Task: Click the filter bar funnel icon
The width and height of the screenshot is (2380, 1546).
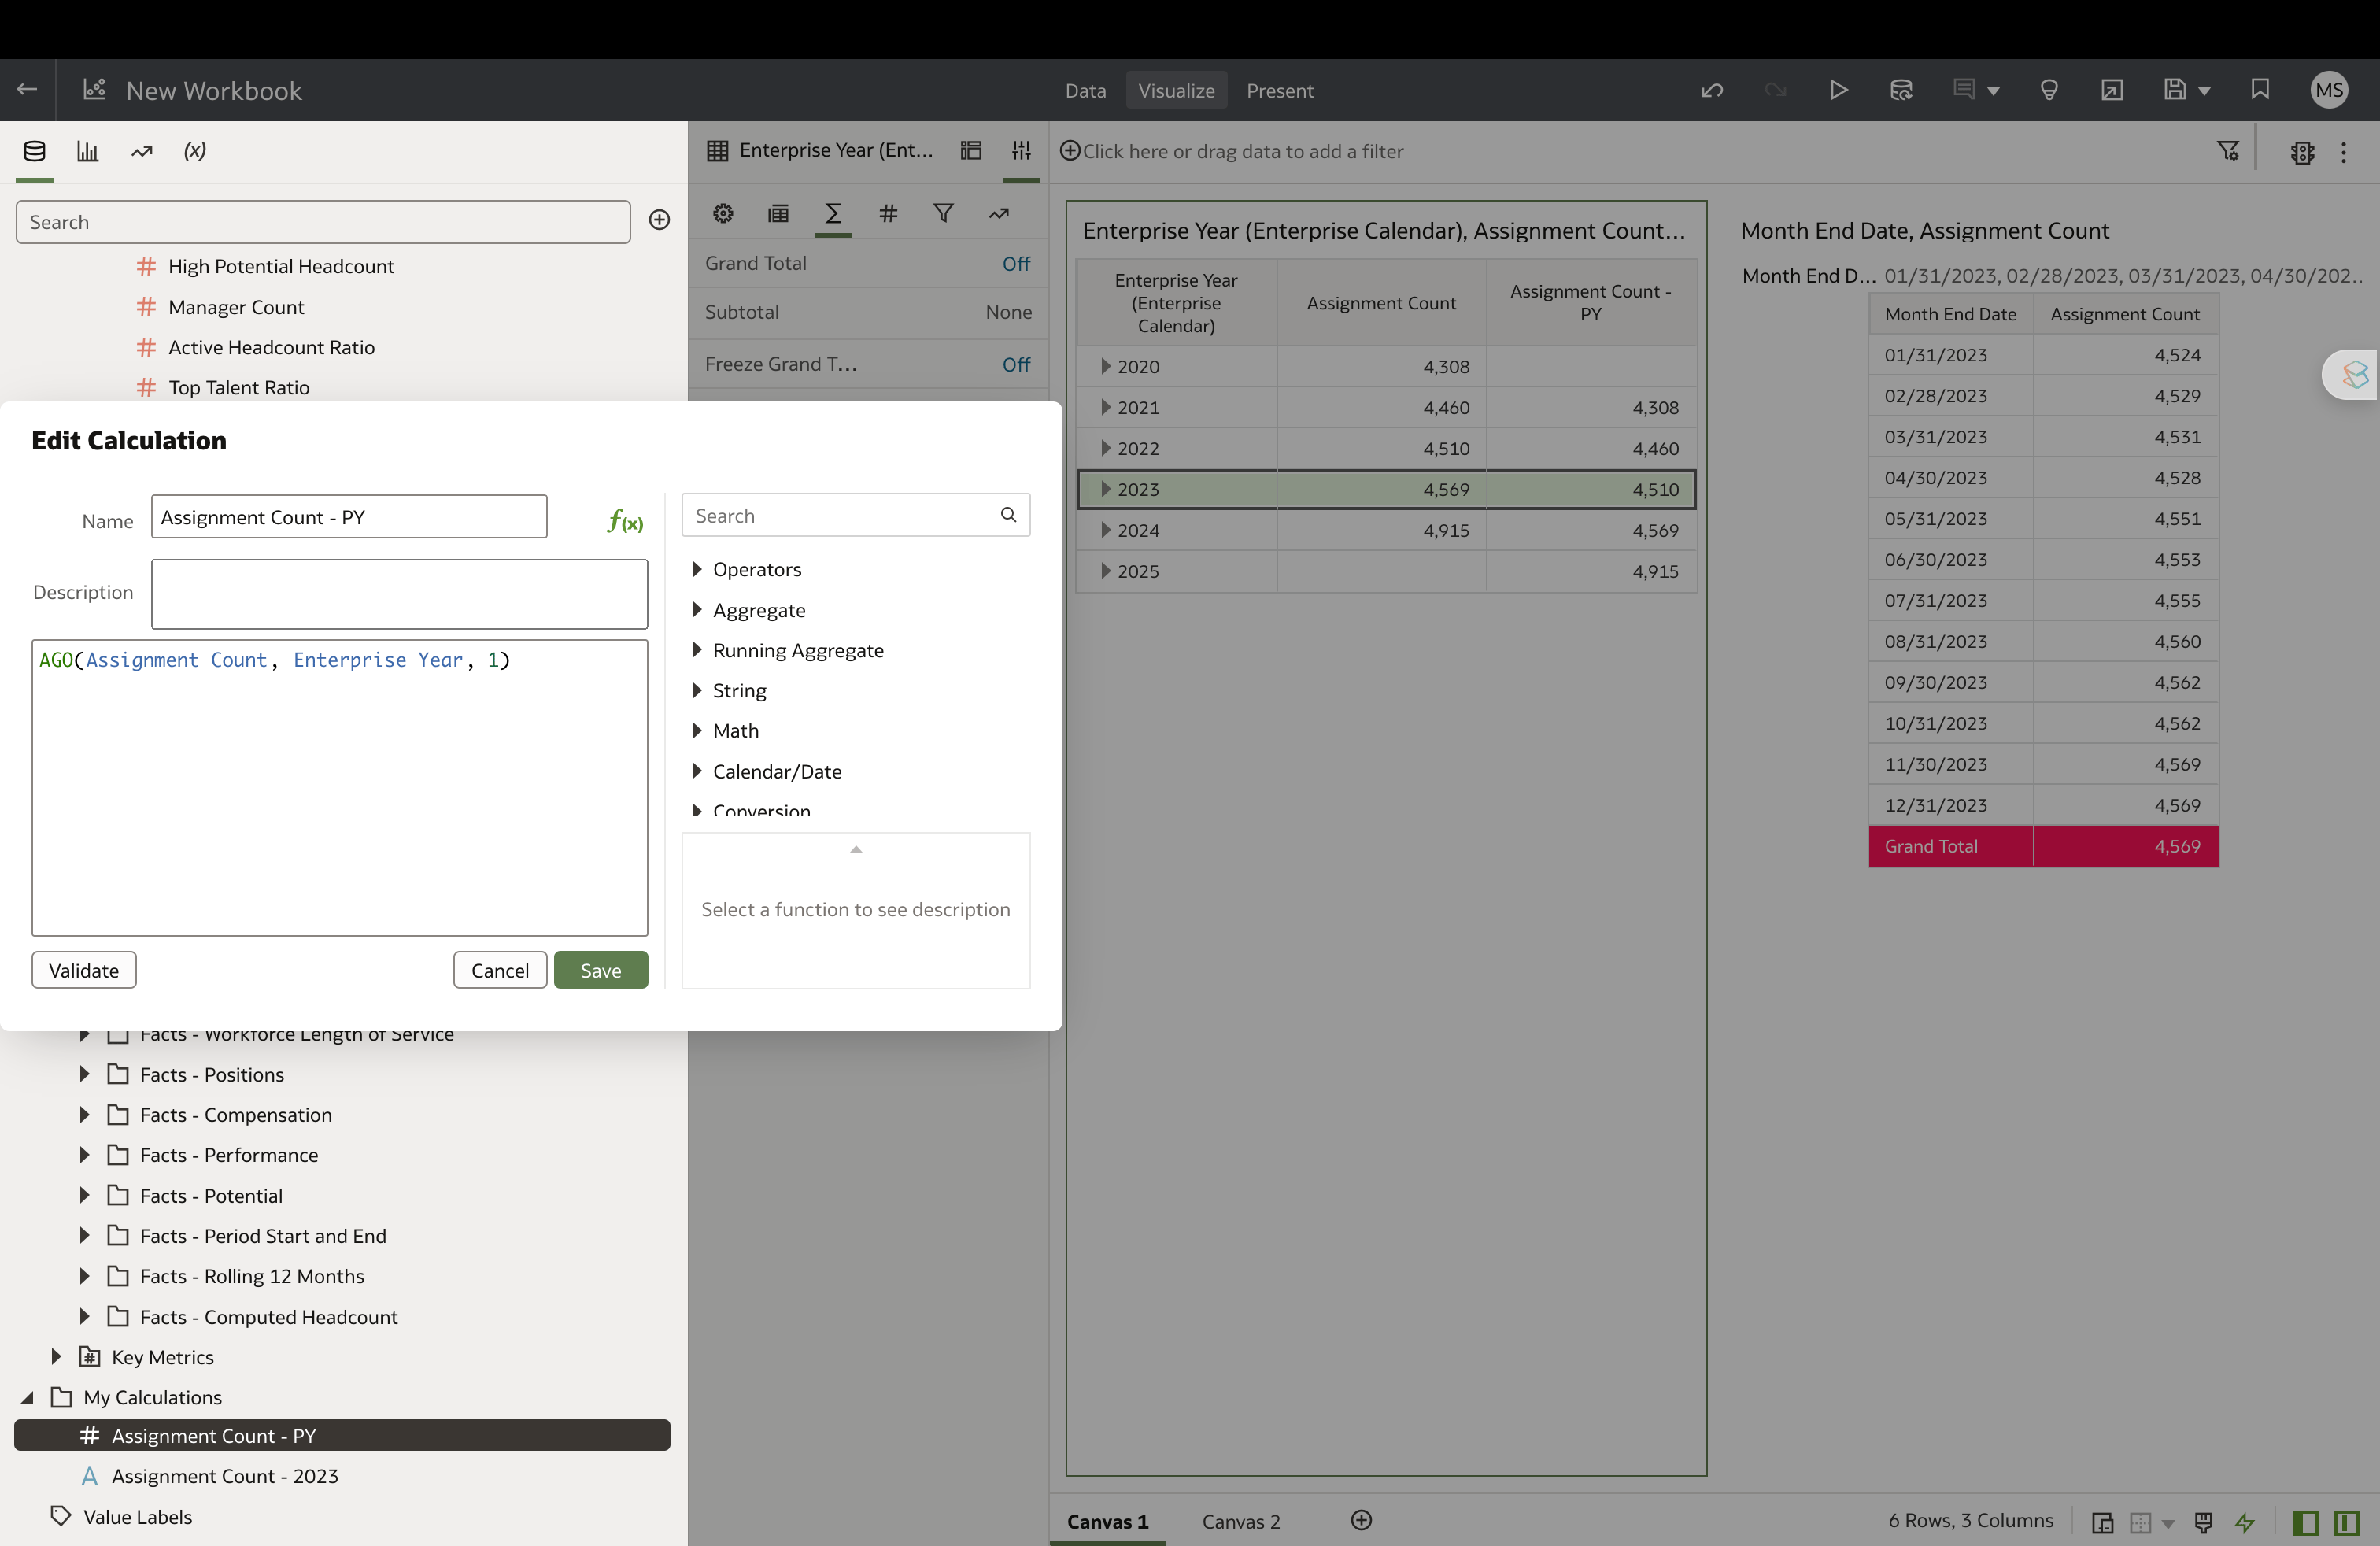Action: click(2228, 151)
